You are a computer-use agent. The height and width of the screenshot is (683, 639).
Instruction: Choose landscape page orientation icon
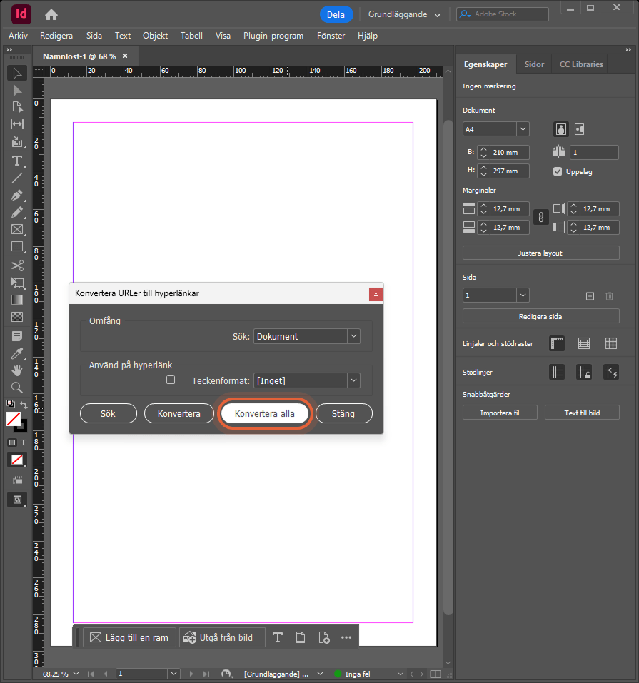(579, 129)
